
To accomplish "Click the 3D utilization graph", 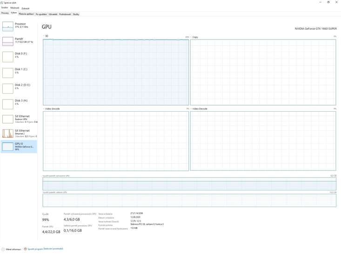I will click(x=116, y=72).
